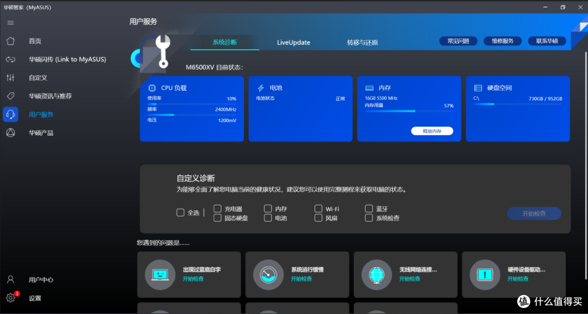The image size is (588, 314).
Task: Click the vertical scrollbar on the right
Action: (x=585, y=165)
